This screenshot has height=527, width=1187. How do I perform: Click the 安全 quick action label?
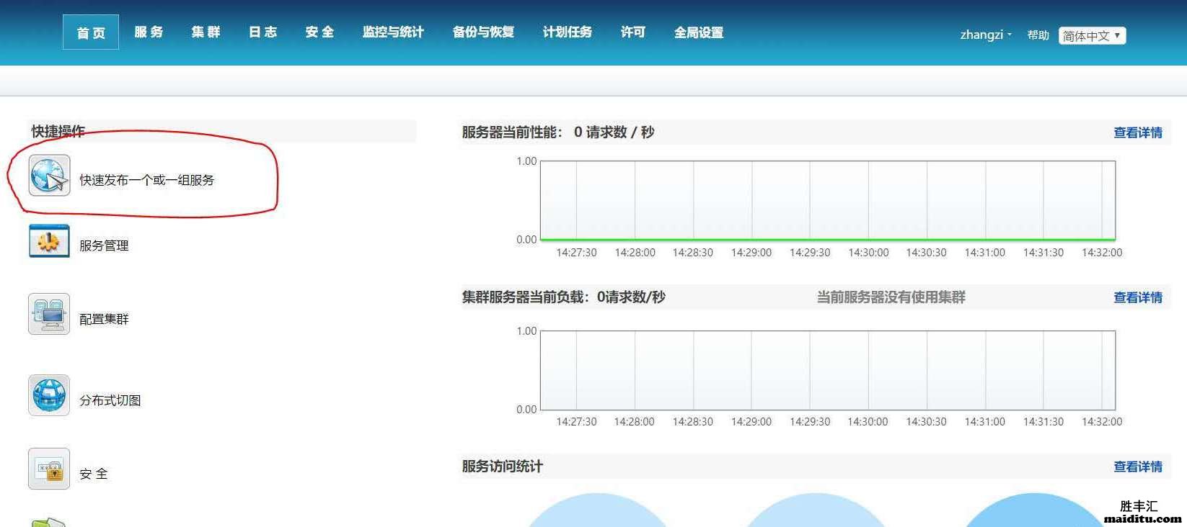(94, 474)
